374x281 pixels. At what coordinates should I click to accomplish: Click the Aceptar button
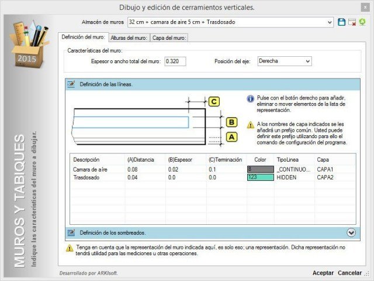[323, 273]
